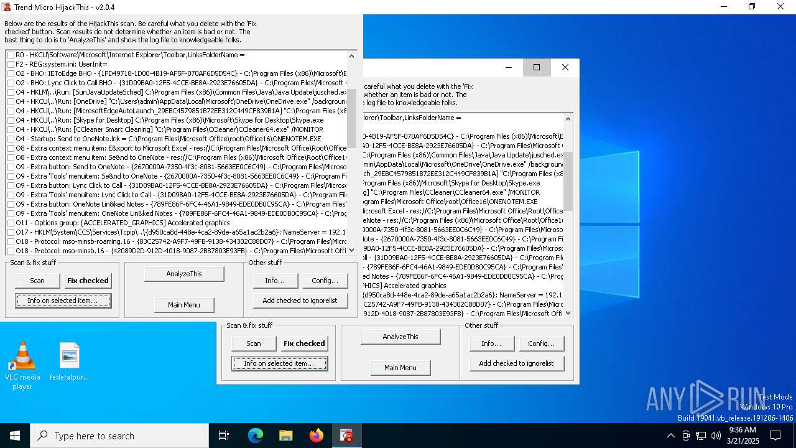Viewport: 796px width, 448px height.
Task: Open Info on selected item in second window
Action: tap(279, 363)
